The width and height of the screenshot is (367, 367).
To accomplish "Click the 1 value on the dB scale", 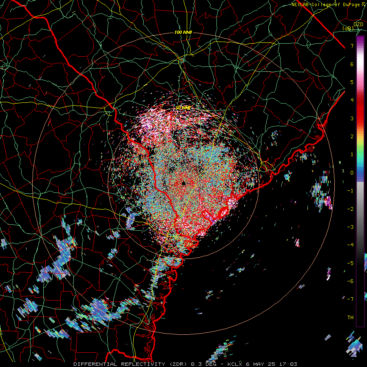I will click(352, 155).
